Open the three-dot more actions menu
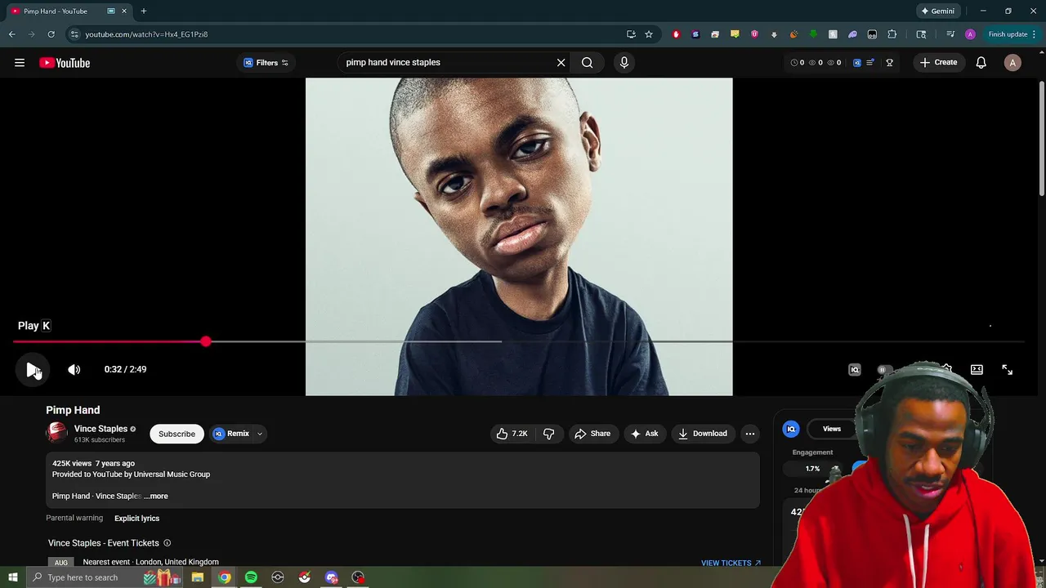Viewport: 1046px width, 588px height. [750, 434]
